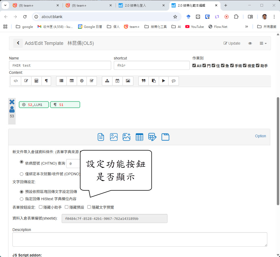Click the blue add-image icon with plus
Screen dimensions: 280x257
(x=127, y=137)
